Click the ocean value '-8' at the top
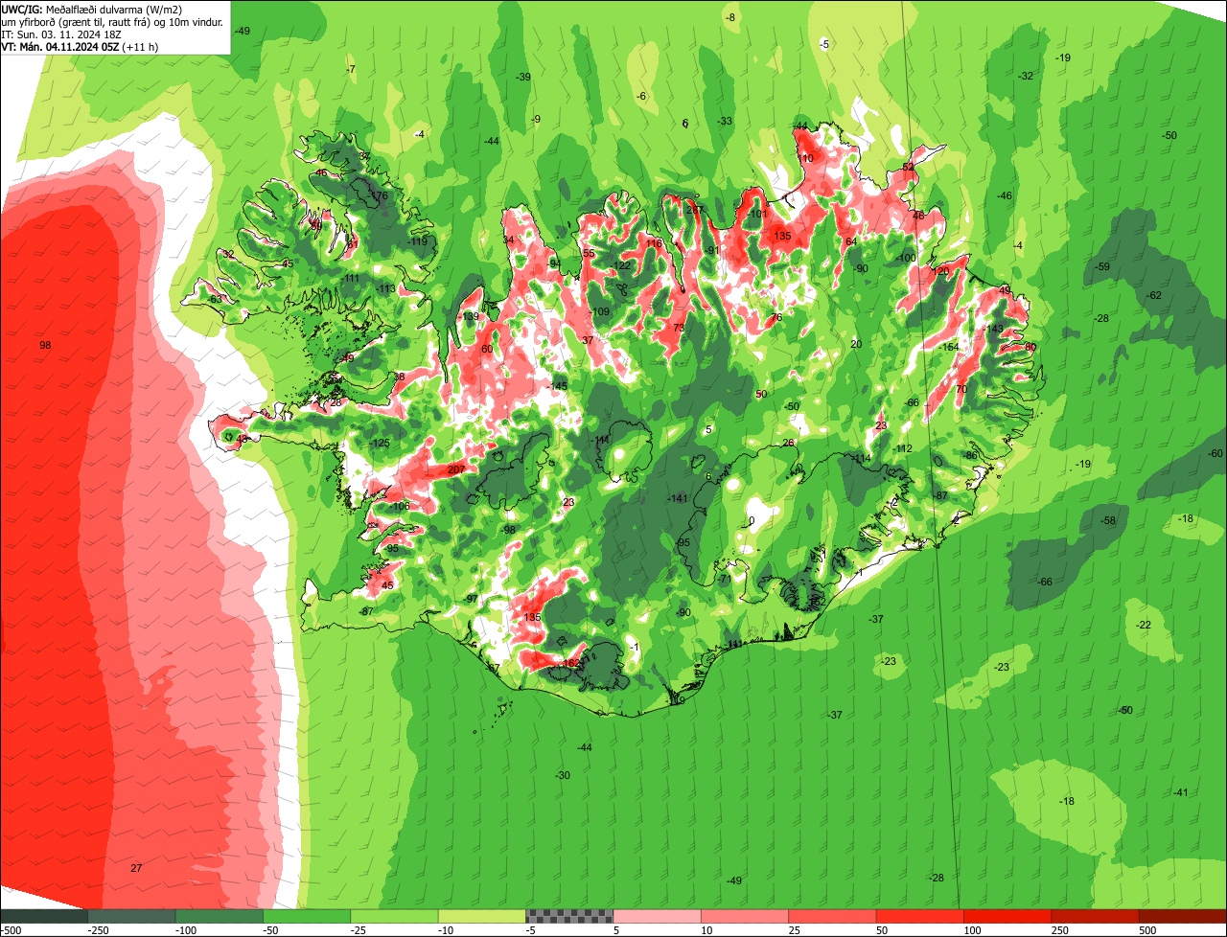 pyautogui.click(x=731, y=18)
